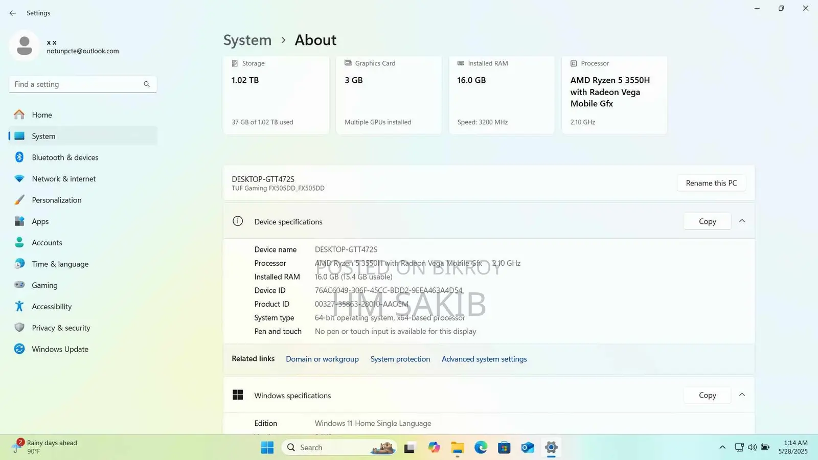818x460 pixels.
Task: Click Rename this PC button
Action: click(x=711, y=183)
